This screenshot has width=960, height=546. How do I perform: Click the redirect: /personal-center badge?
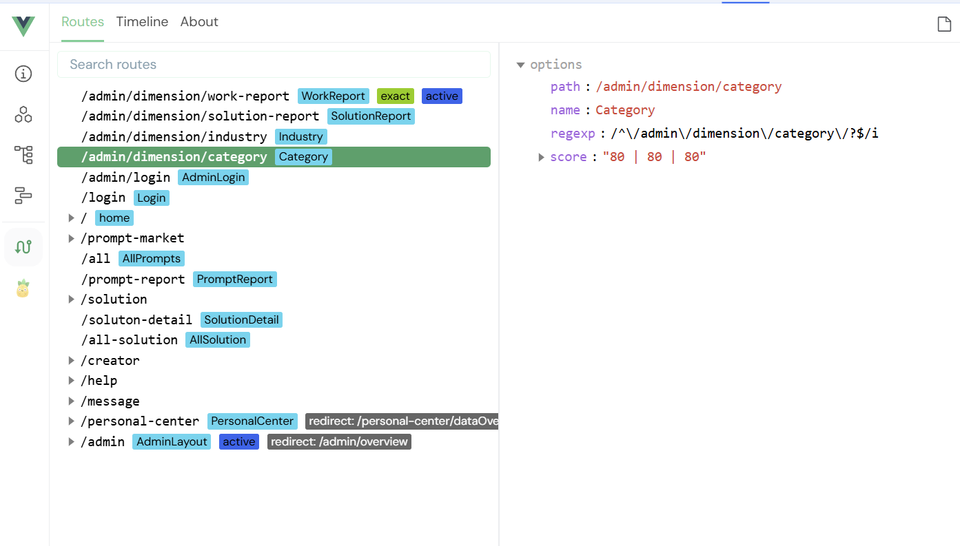(x=402, y=421)
